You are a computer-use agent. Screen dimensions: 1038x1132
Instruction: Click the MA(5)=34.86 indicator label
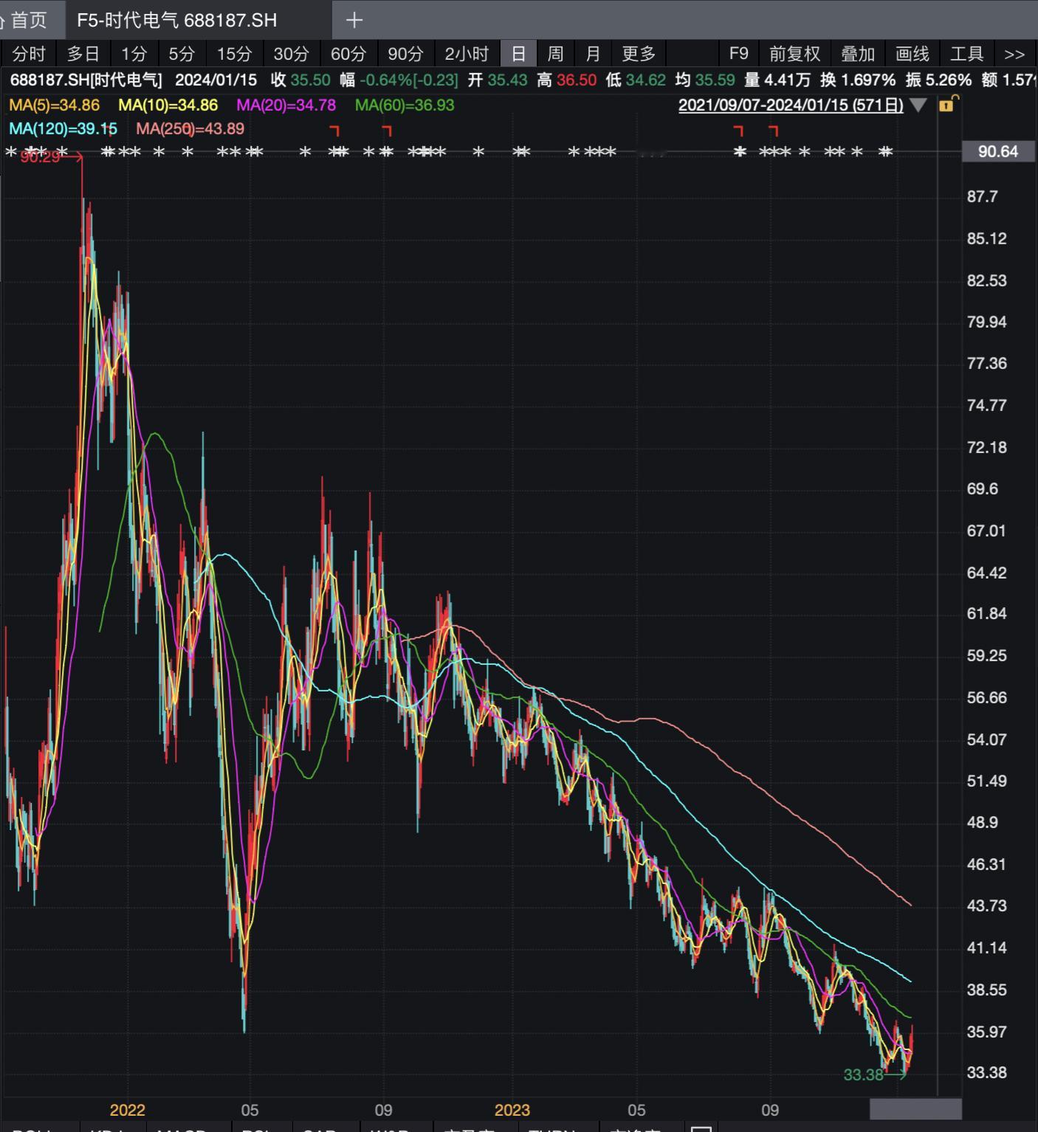[55, 105]
